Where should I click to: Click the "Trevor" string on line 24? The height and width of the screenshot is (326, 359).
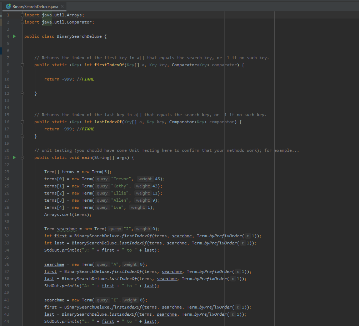click(122, 179)
